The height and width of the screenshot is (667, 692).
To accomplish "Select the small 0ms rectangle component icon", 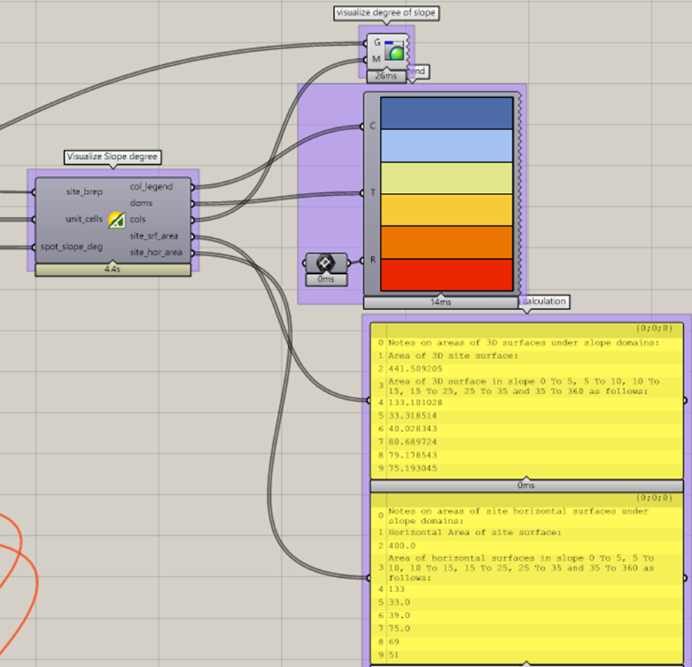I will tap(325, 263).
